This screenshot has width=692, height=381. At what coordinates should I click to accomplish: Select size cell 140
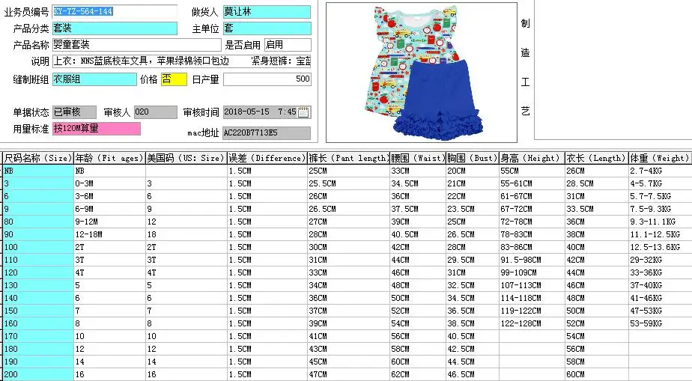[38, 298]
